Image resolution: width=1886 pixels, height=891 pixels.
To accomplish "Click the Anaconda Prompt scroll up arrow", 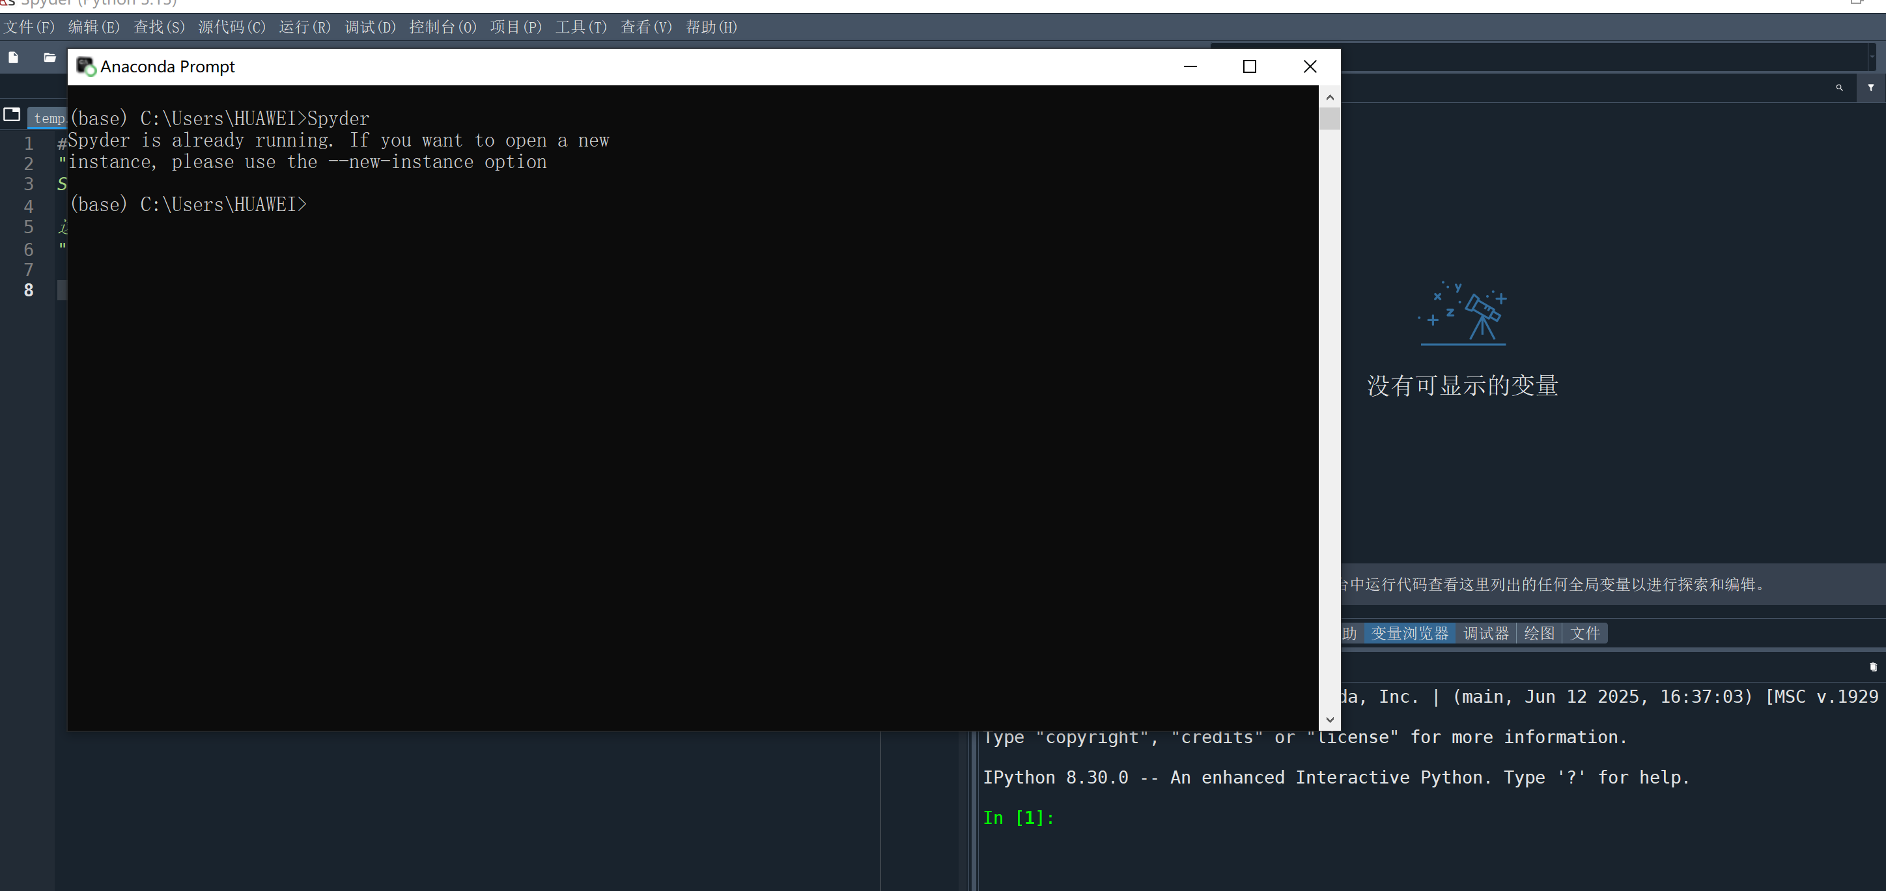I will pos(1330,98).
